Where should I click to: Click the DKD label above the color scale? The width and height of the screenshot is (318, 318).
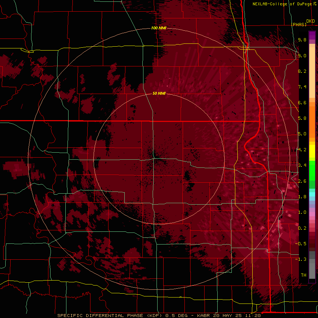pyautogui.click(x=311, y=21)
